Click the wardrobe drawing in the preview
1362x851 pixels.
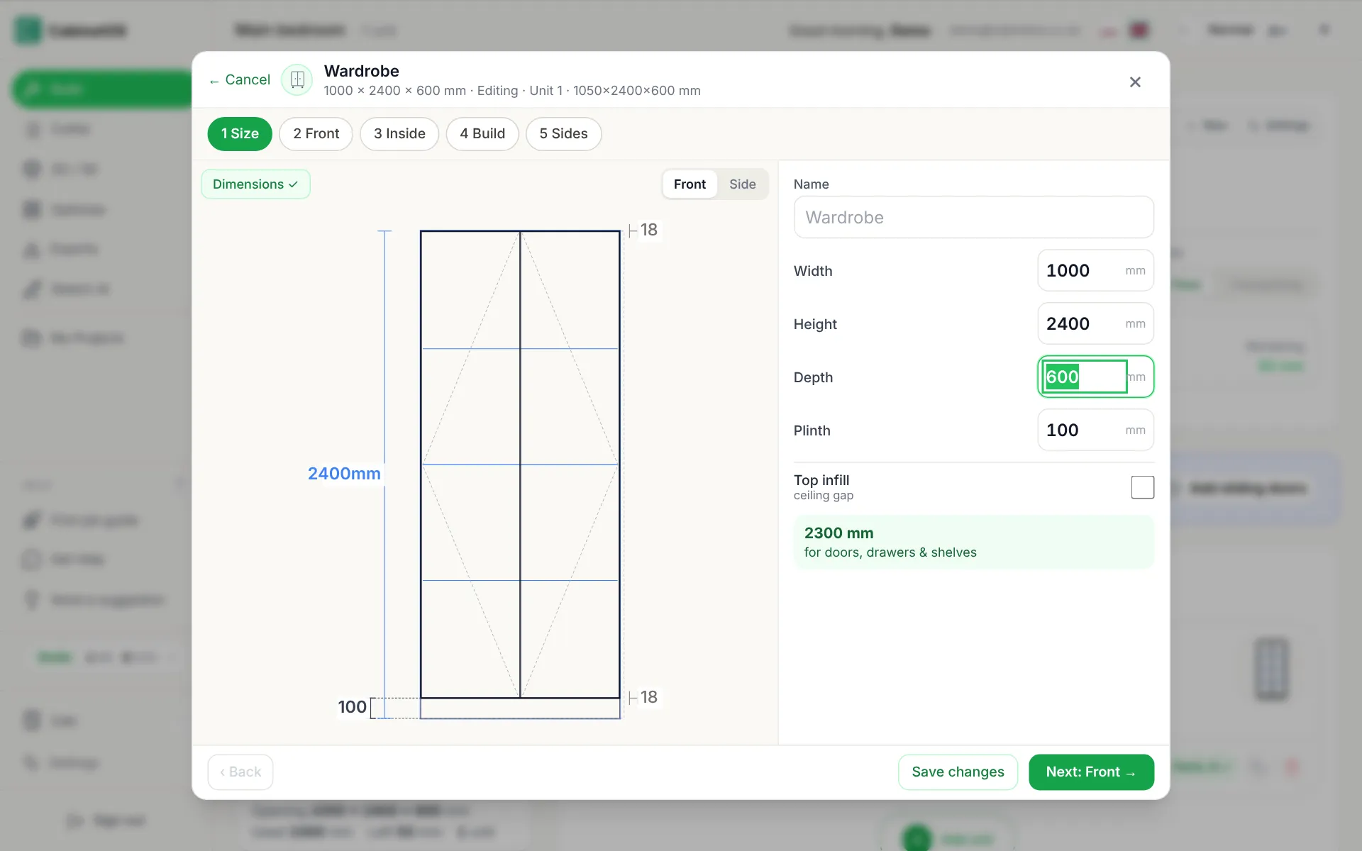tap(520, 474)
